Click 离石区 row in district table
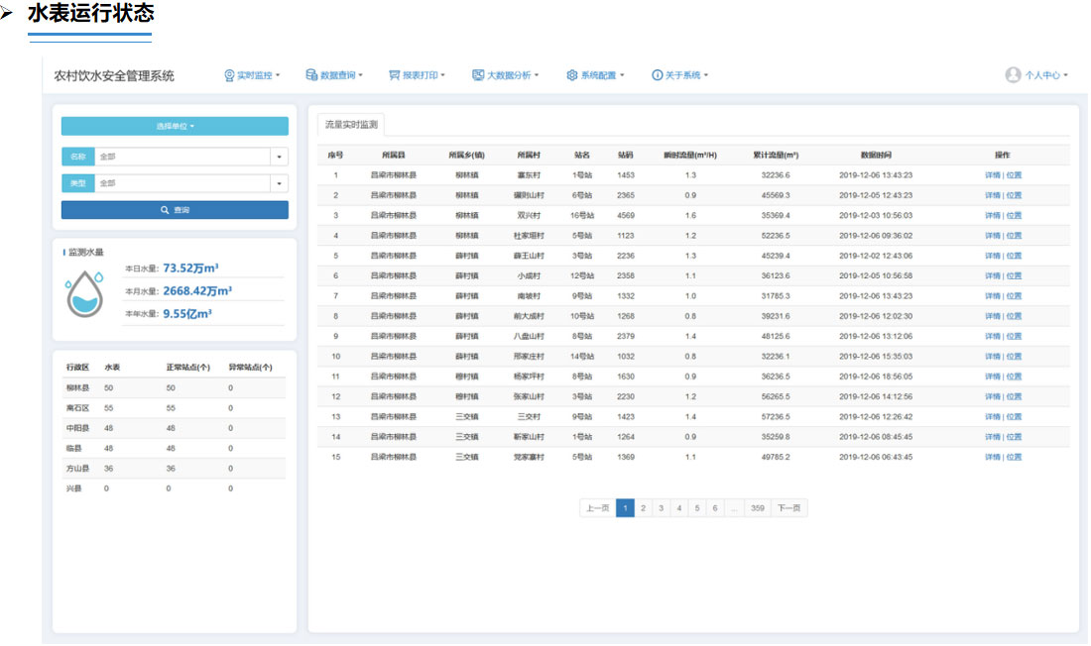This screenshot has width=1091, height=646. click(174, 408)
